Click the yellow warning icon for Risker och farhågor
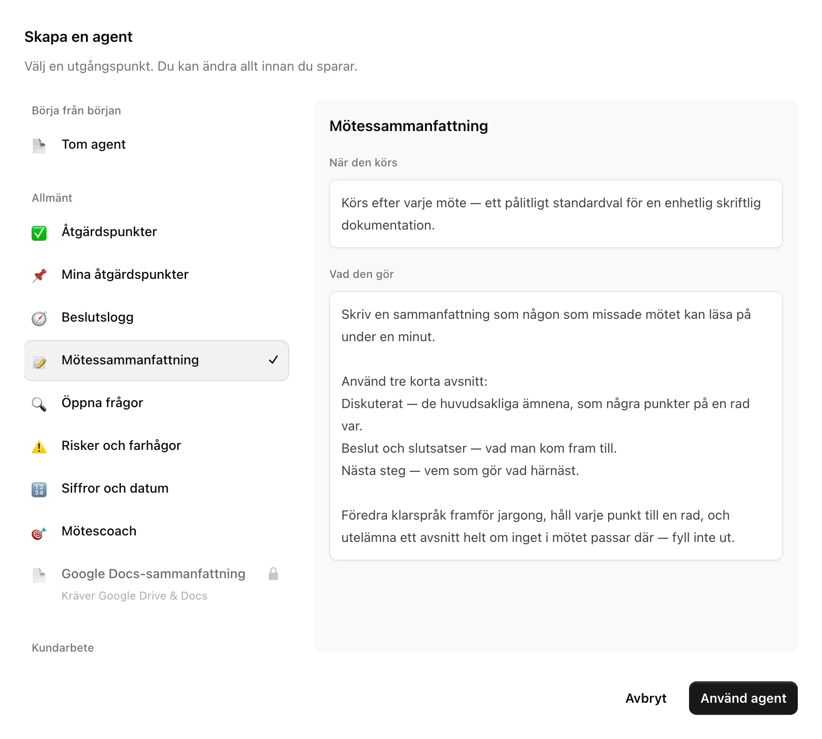The height and width of the screenshot is (739, 822). click(39, 446)
